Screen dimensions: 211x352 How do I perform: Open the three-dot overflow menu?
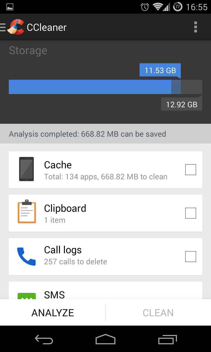click(195, 27)
